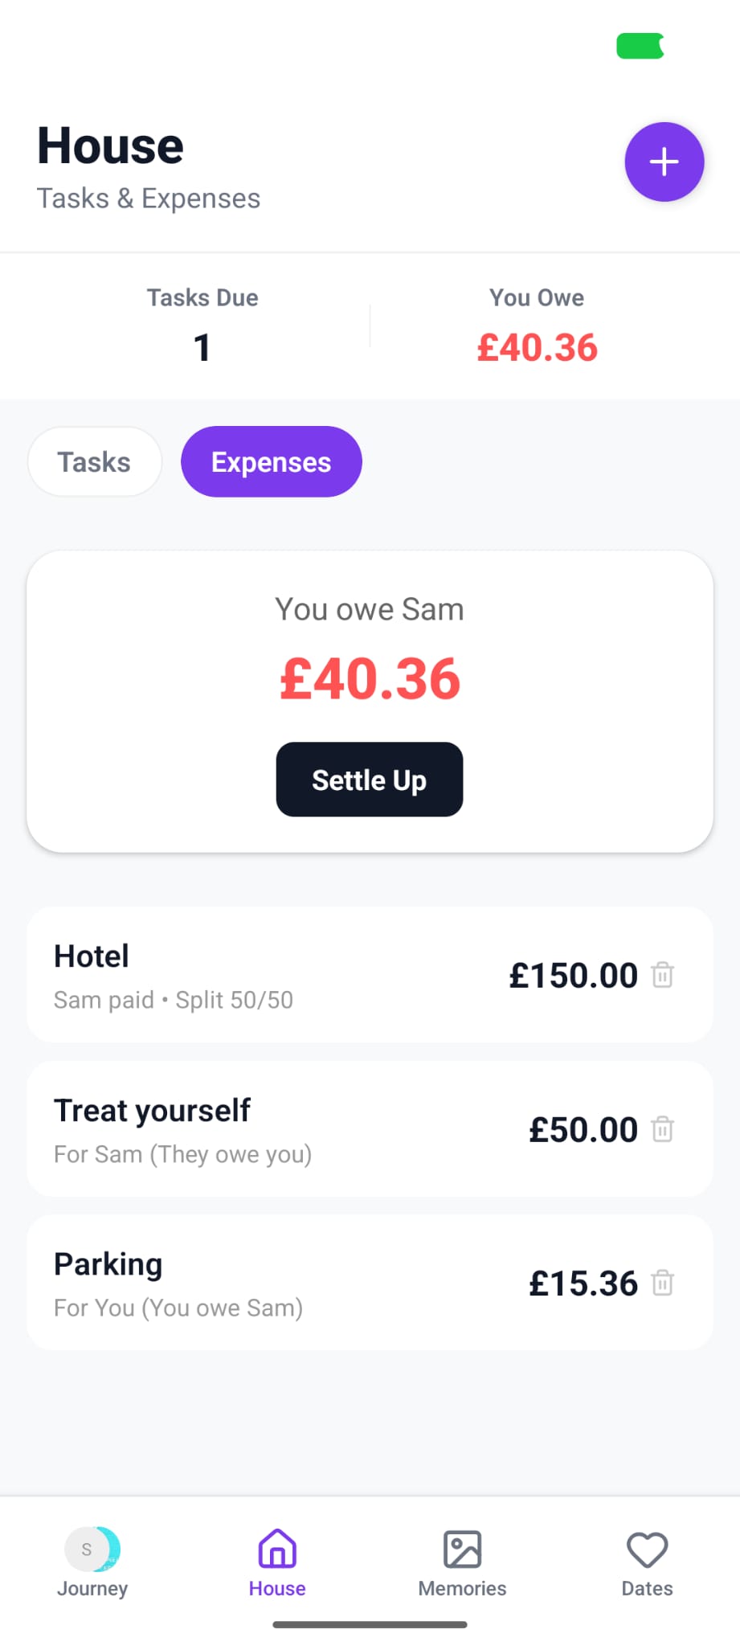The height and width of the screenshot is (1646, 740).
Task: Tap the Tasks Due summary count
Action: coord(202,347)
